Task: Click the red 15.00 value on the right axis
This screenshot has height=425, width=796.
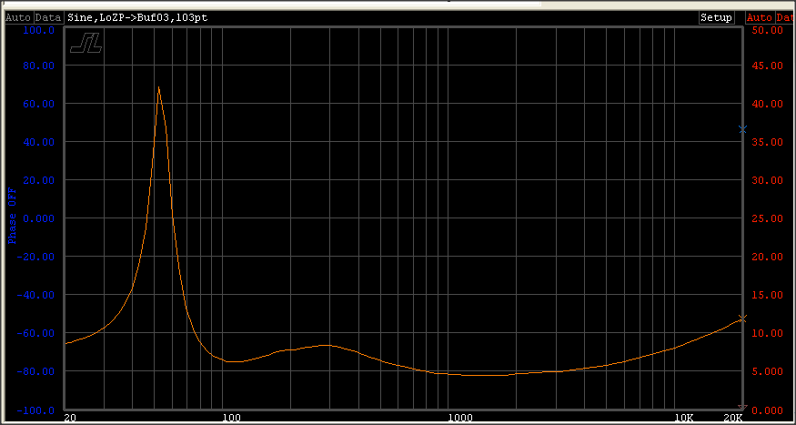Action: coord(768,295)
